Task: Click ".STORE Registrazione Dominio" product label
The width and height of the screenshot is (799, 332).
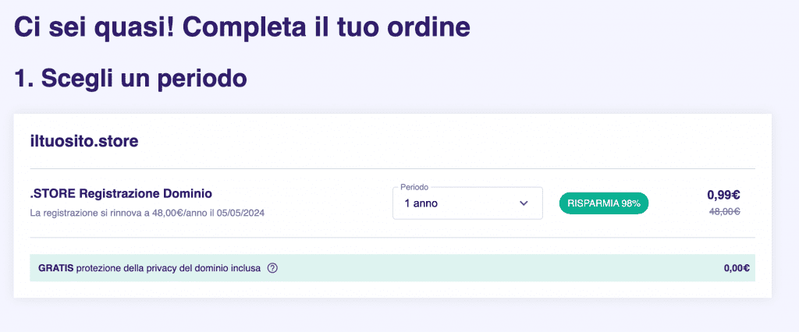Action: [121, 193]
